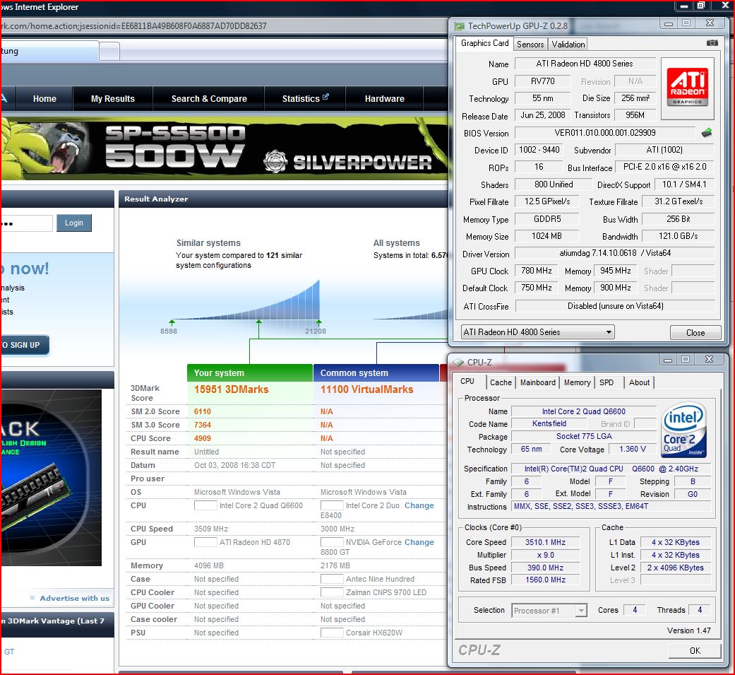The height and width of the screenshot is (675, 735).
Task: Open the Processor #1 selection dropdown
Action: point(549,611)
